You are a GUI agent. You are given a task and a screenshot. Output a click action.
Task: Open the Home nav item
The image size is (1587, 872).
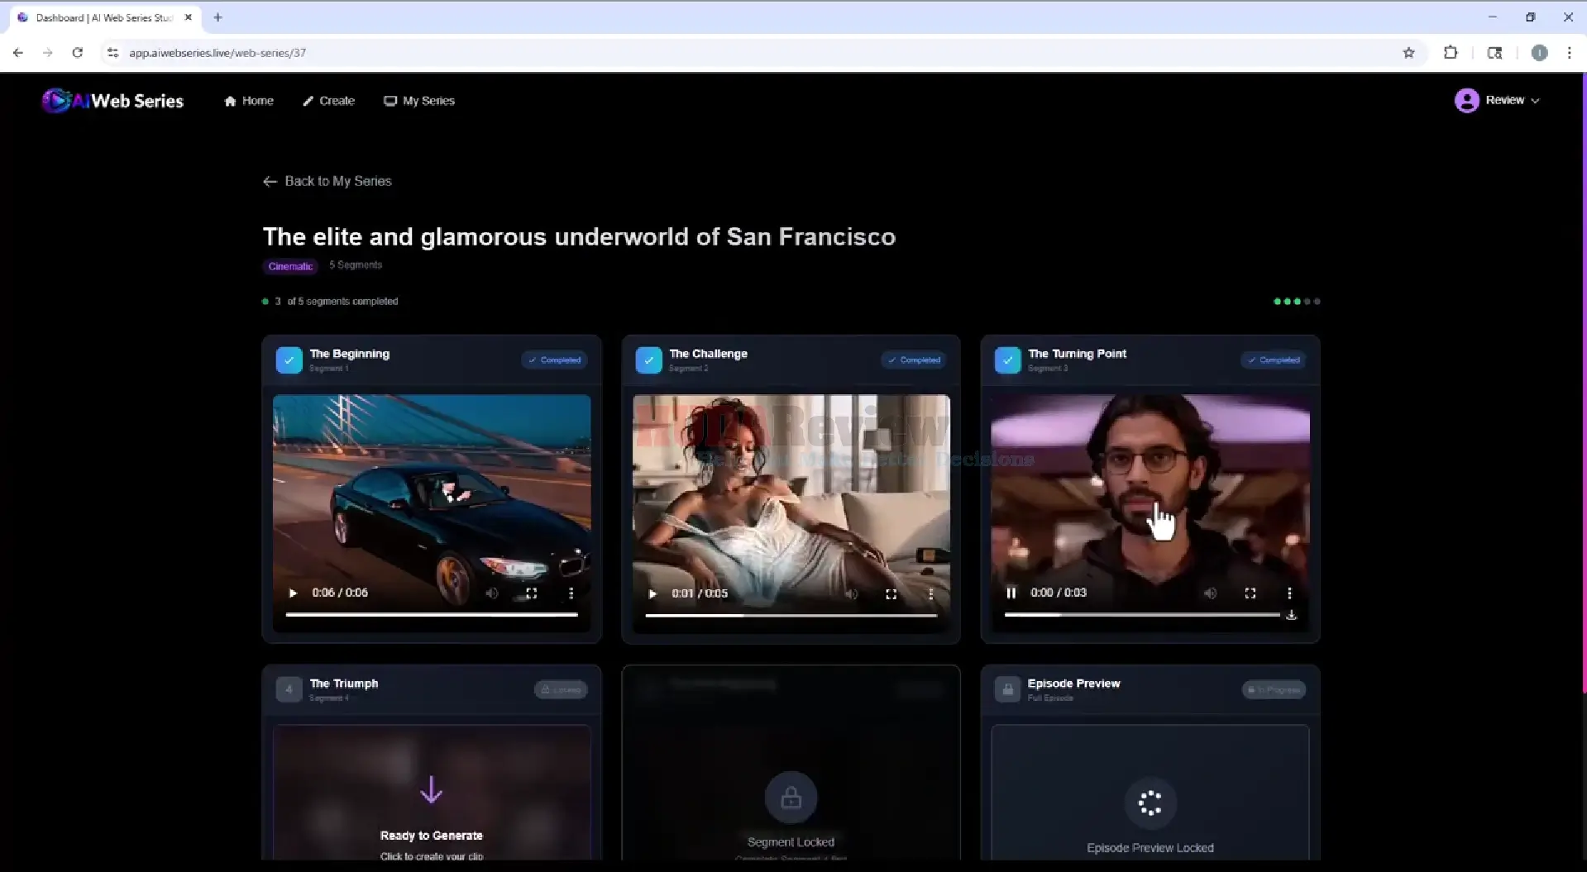(x=249, y=101)
